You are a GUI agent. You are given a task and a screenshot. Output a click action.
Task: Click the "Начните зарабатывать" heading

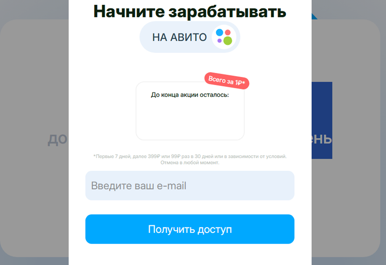click(190, 11)
